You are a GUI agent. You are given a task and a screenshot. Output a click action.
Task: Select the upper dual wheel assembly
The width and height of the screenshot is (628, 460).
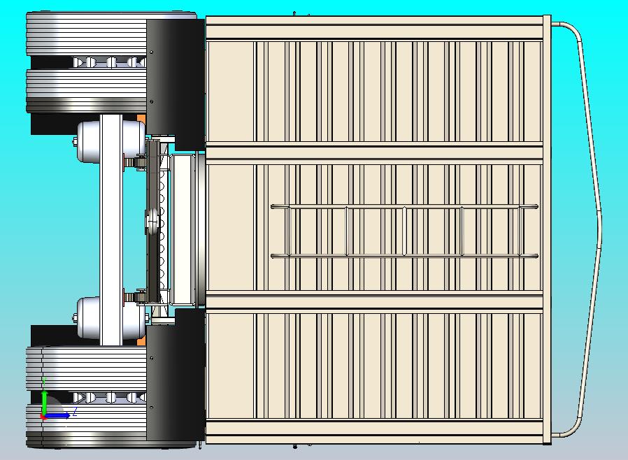tap(86, 62)
